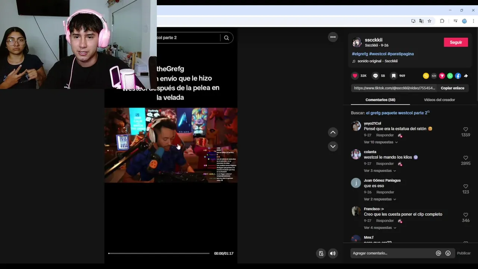Like Francisco's comment
Image resolution: width=478 pixels, height=269 pixels.
pyautogui.click(x=465, y=215)
